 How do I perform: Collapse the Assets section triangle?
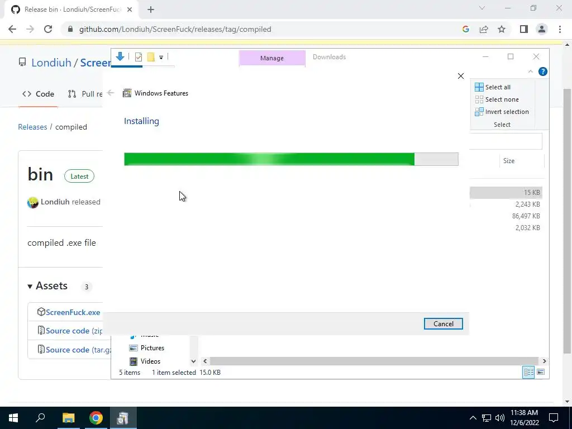click(x=30, y=287)
